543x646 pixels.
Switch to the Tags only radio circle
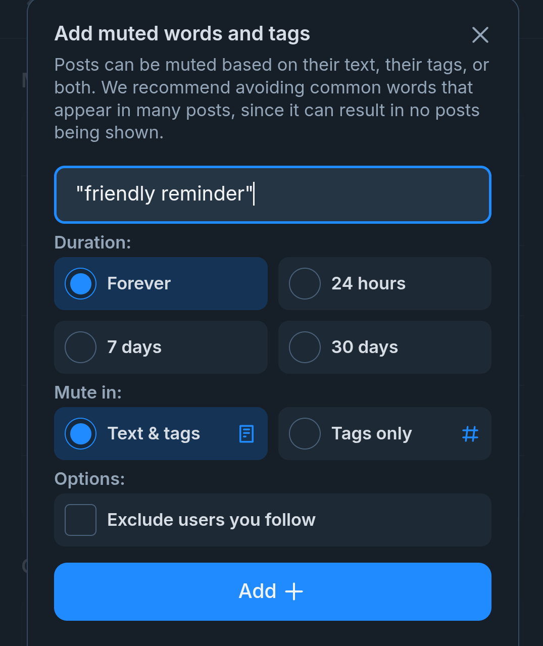tap(305, 434)
